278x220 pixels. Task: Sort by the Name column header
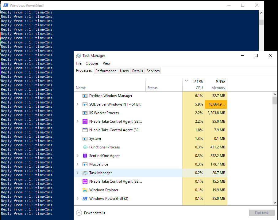(110, 85)
